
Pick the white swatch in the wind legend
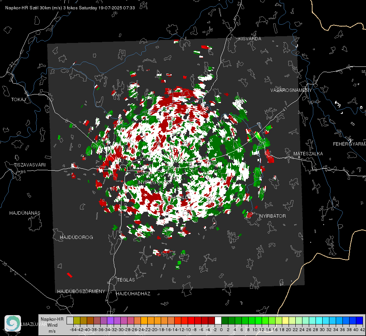tap(218, 320)
